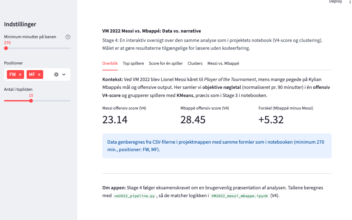Click the Antal i toplisten slider handle
This screenshot has width=352, height=220.
31,101
